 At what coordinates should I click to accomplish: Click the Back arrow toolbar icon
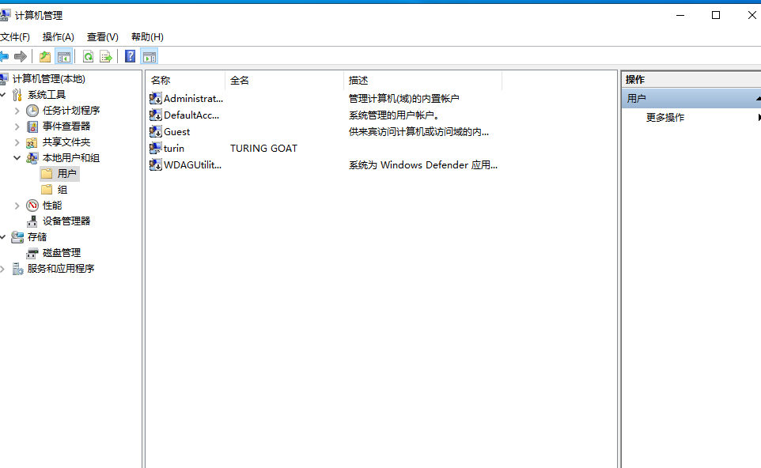(x=4, y=57)
